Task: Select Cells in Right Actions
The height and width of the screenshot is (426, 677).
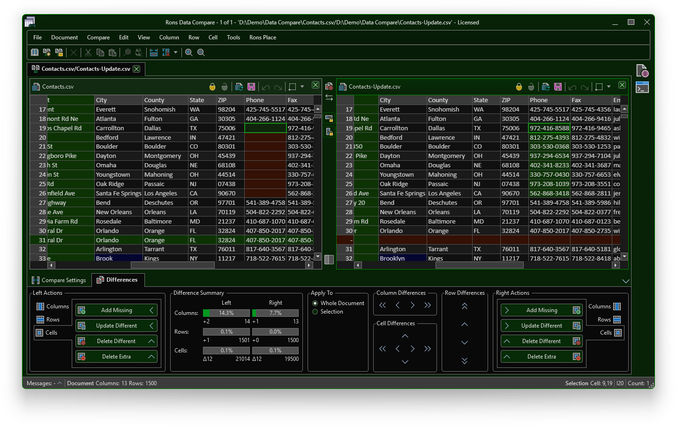Action: point(611,333)
